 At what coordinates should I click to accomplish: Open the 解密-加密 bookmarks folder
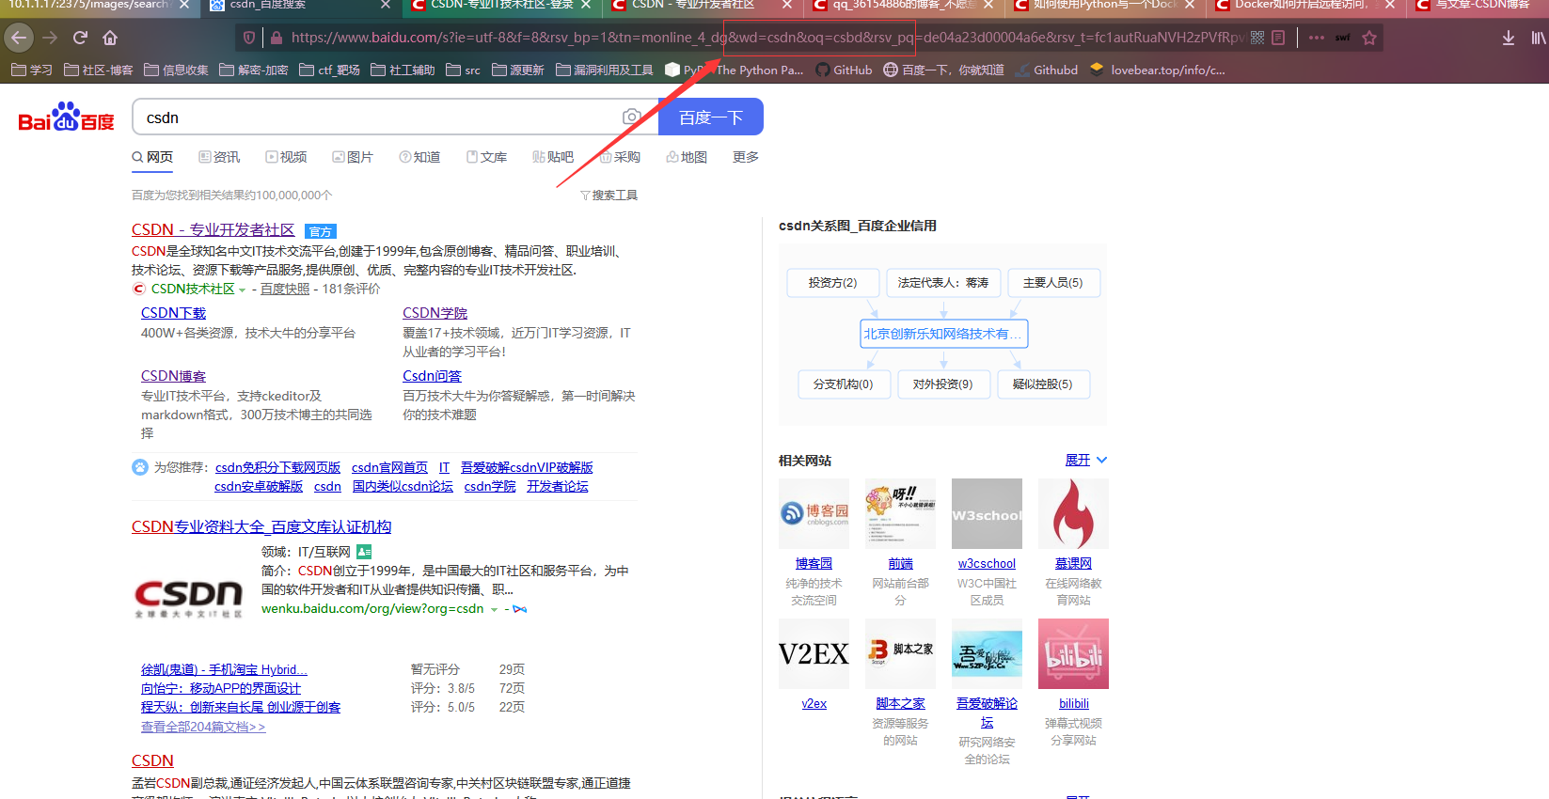pos(253,70)
